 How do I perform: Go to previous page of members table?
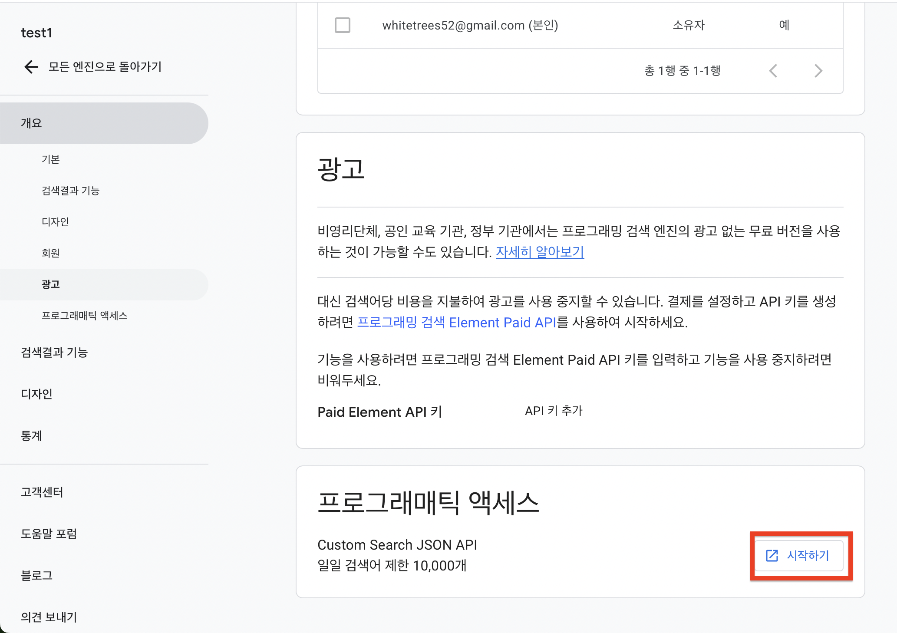(x=773, y=71)
